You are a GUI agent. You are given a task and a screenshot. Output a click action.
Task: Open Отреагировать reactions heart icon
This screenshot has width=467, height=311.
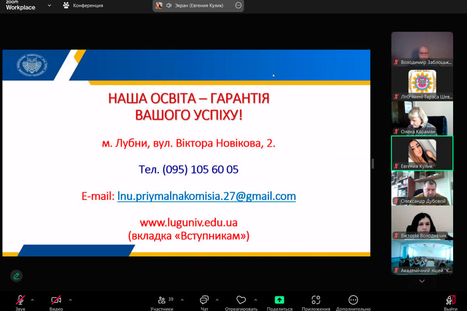(x=241, y=300)
